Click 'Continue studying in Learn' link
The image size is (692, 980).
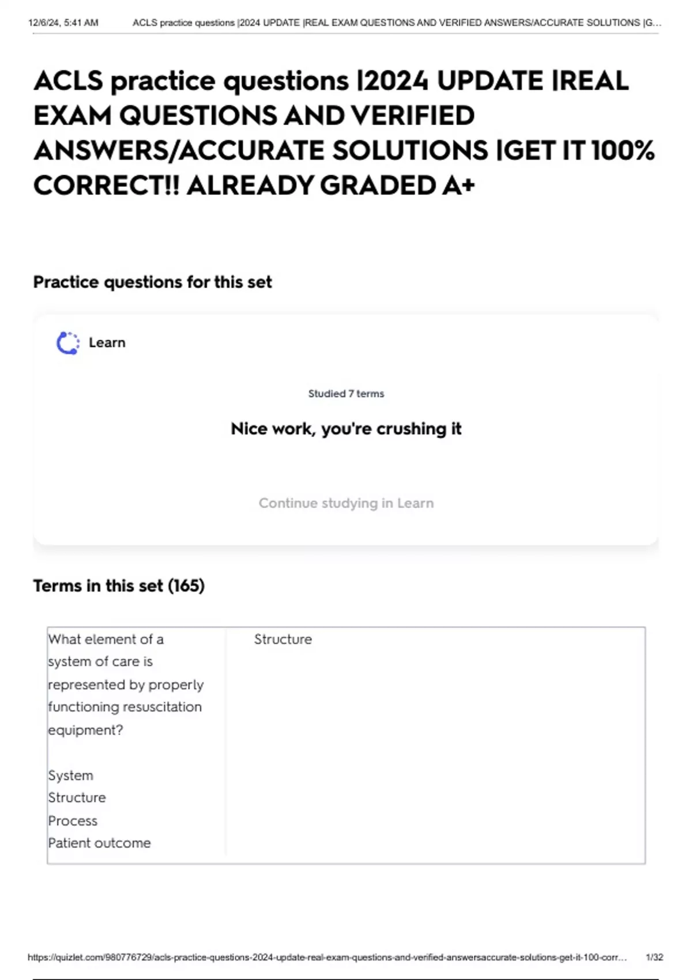click(346, 503)
